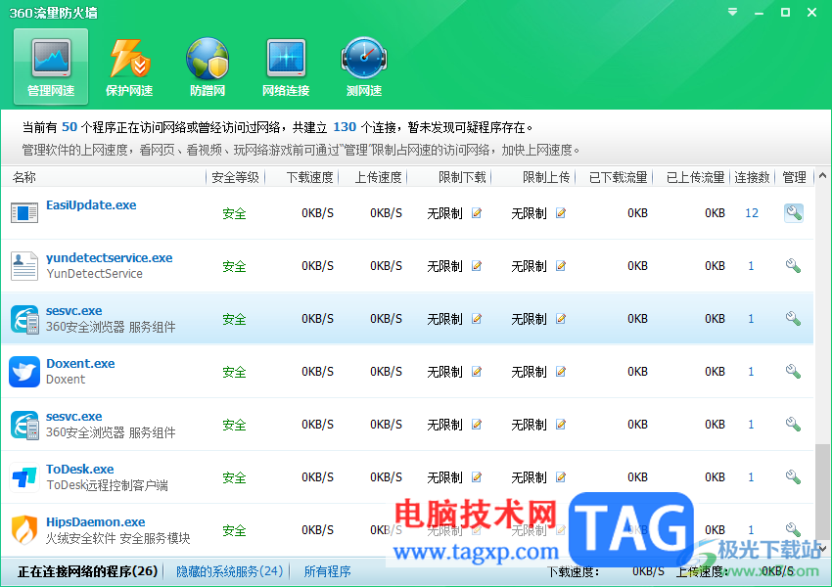Click 无限制 download limit of EasiUpdate.exe
832x587 pixels.
point(444,213)
